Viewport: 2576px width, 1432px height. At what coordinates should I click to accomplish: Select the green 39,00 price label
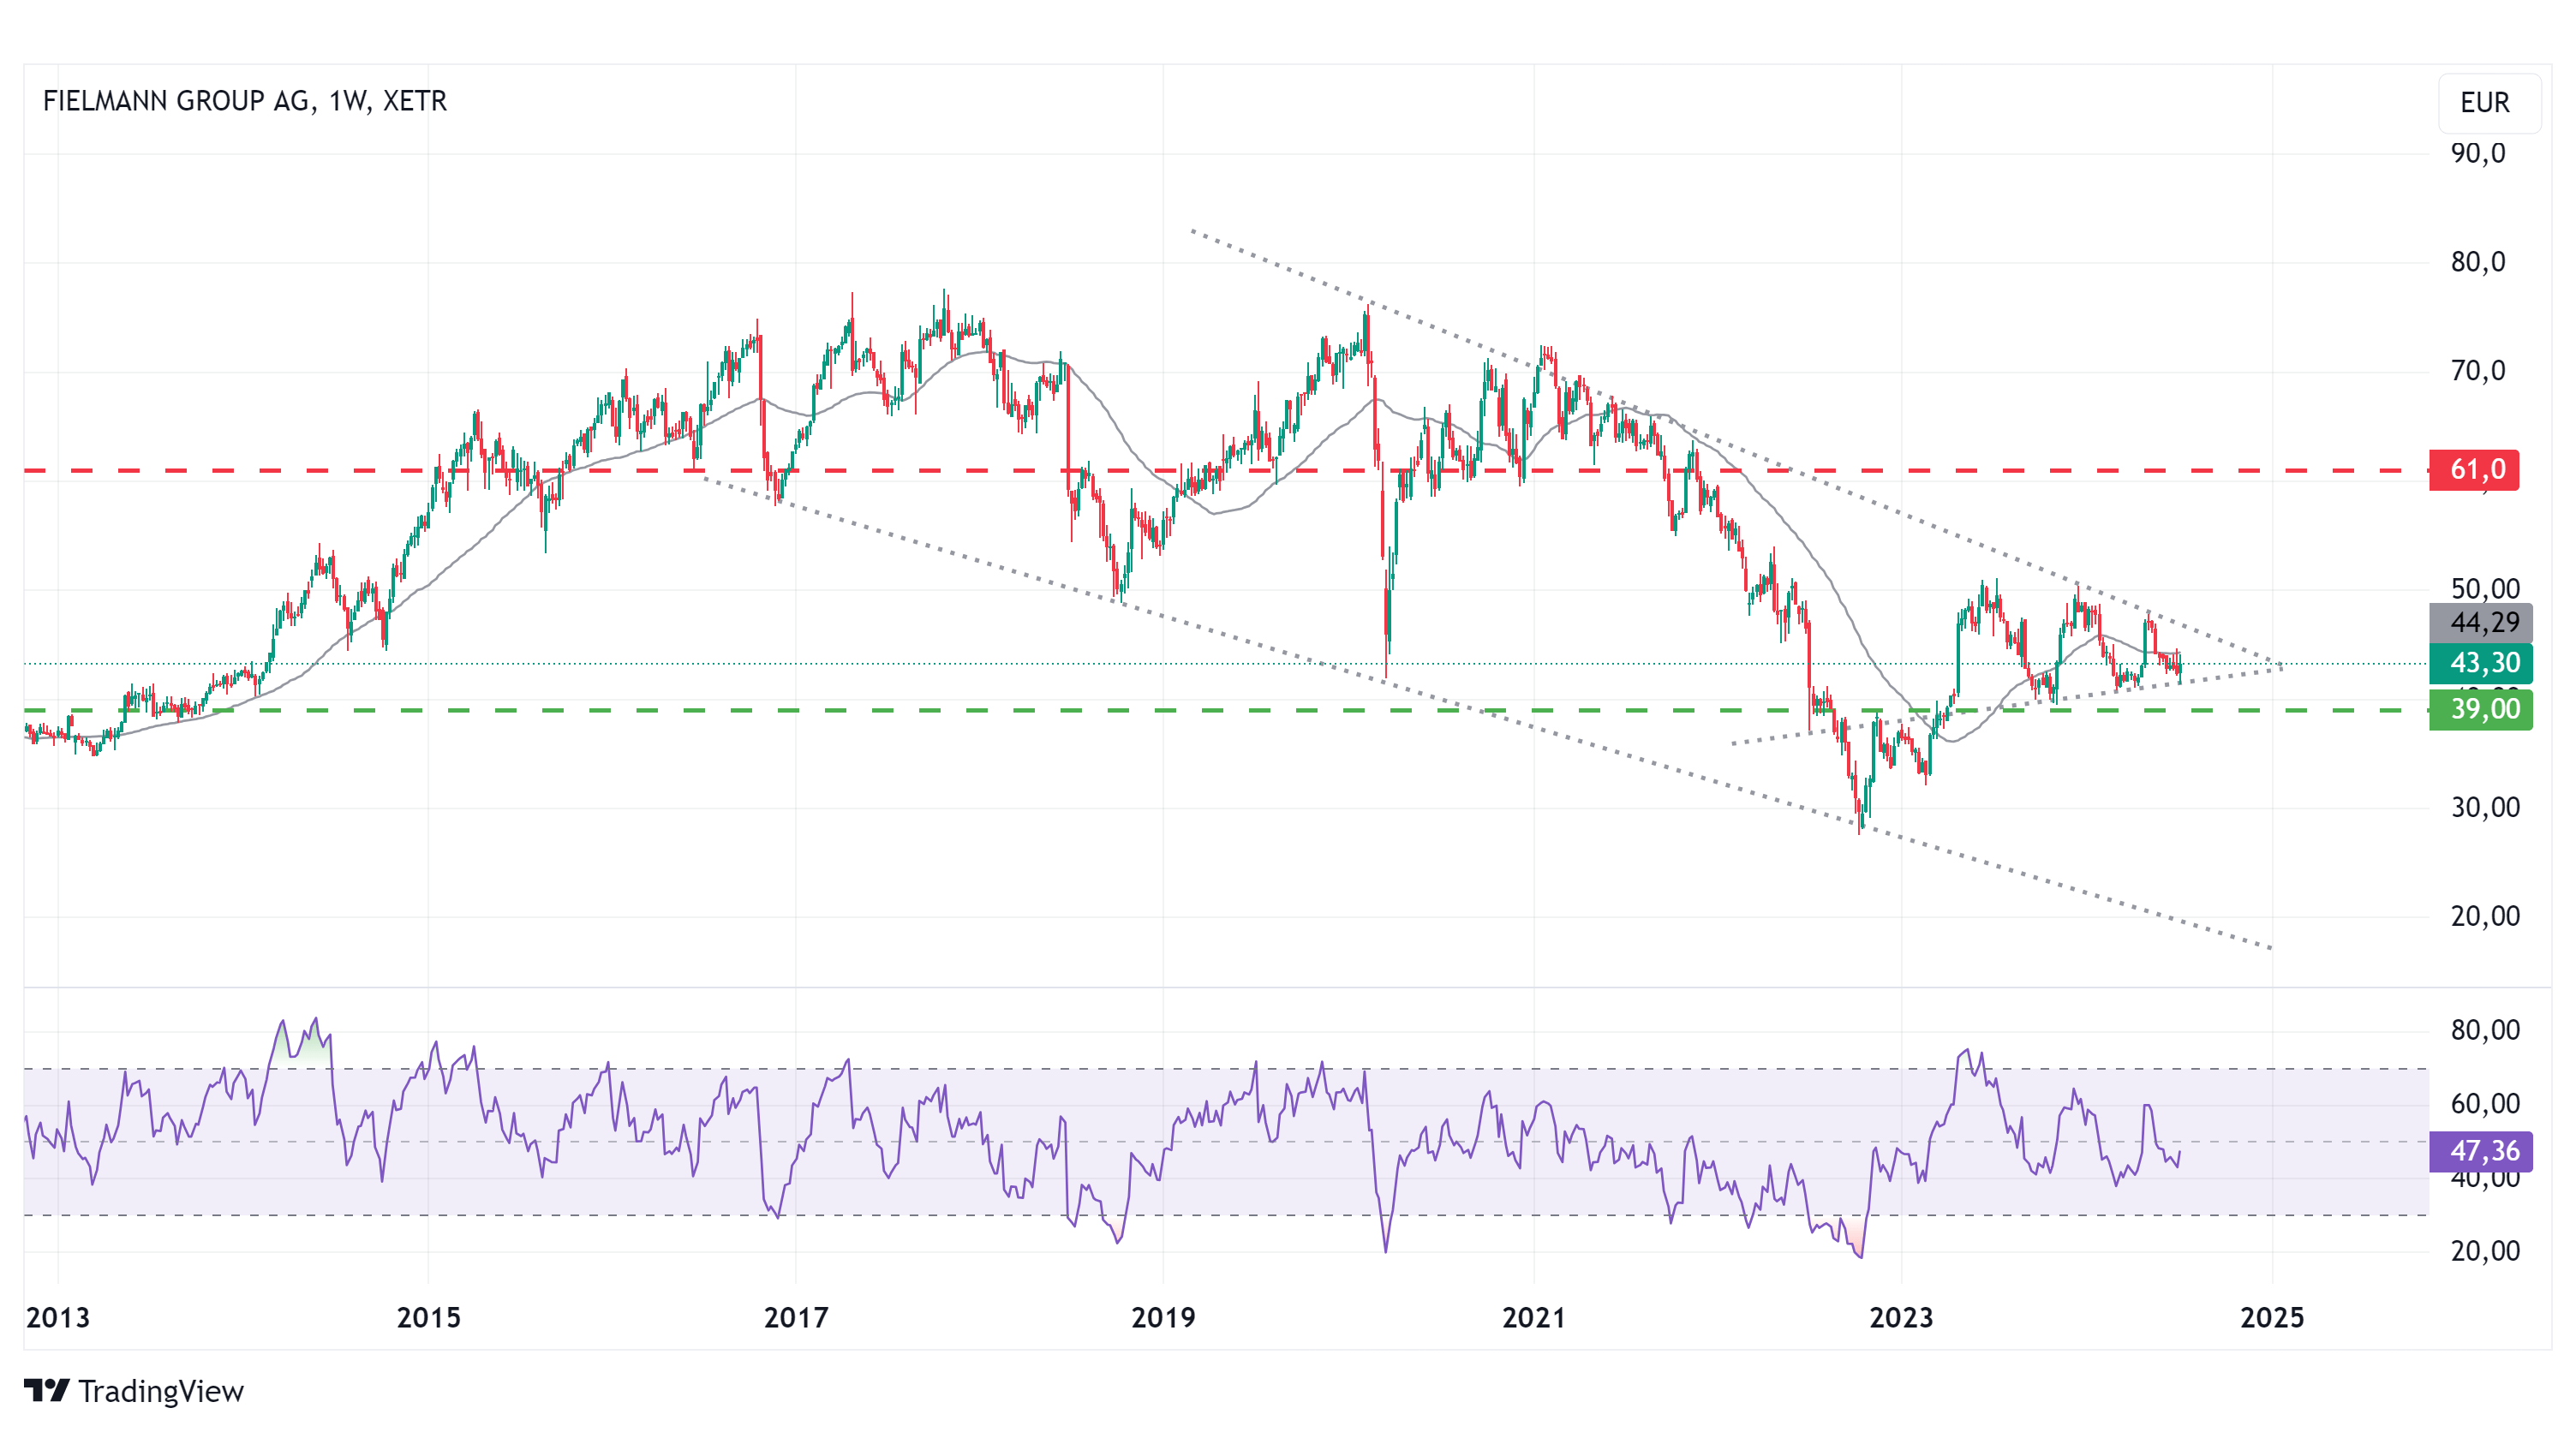pyautogui.click(x=2481, y=709)
